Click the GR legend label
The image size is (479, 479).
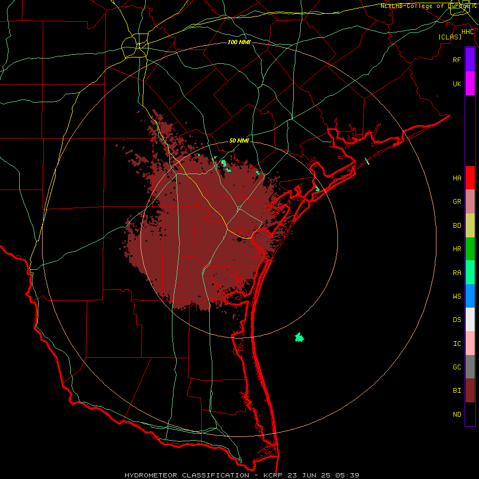coord(457,202)
